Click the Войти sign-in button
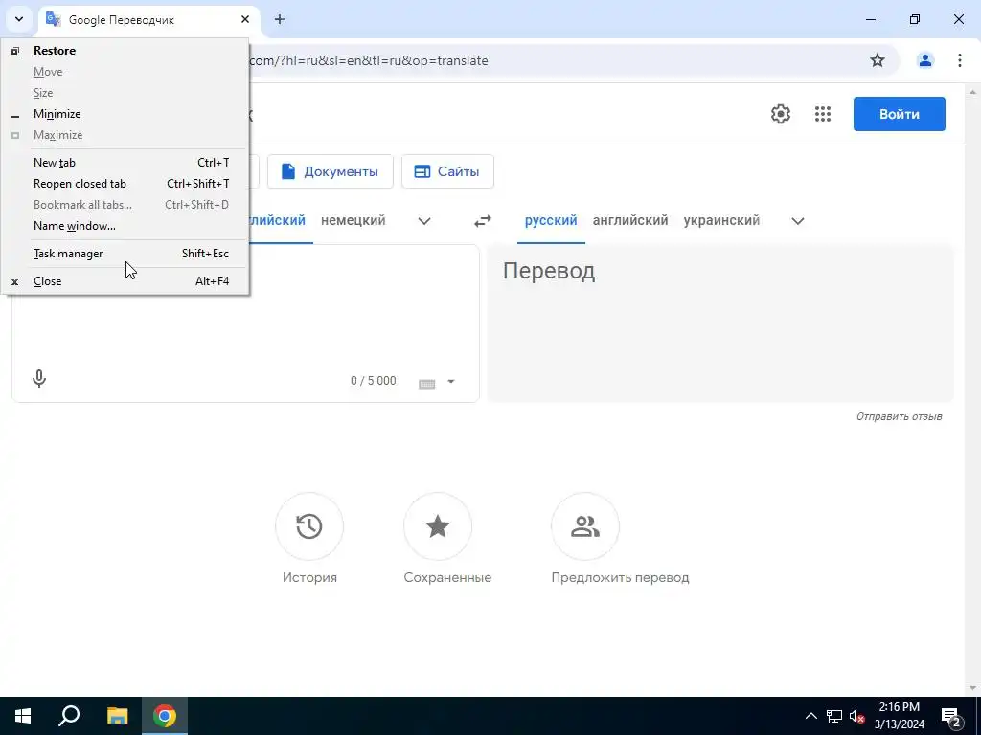Image resolution: width=981 pixels, height=735 pixels. coord(899,114)
